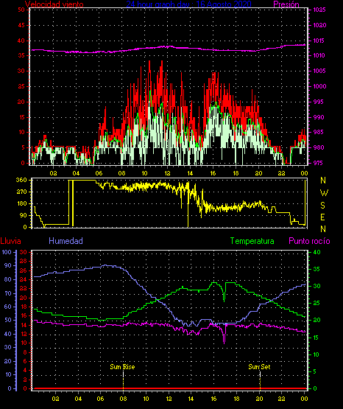Click blue 100 on humidity axis
This screenshot has height=409, width=343.
7,252
